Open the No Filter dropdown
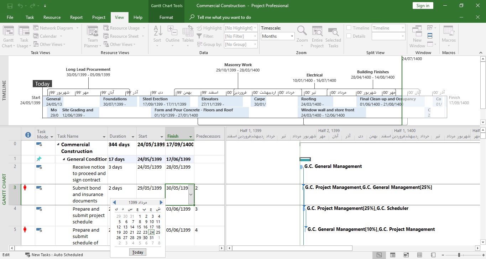The image size is (486, 259). click(255, 36)
